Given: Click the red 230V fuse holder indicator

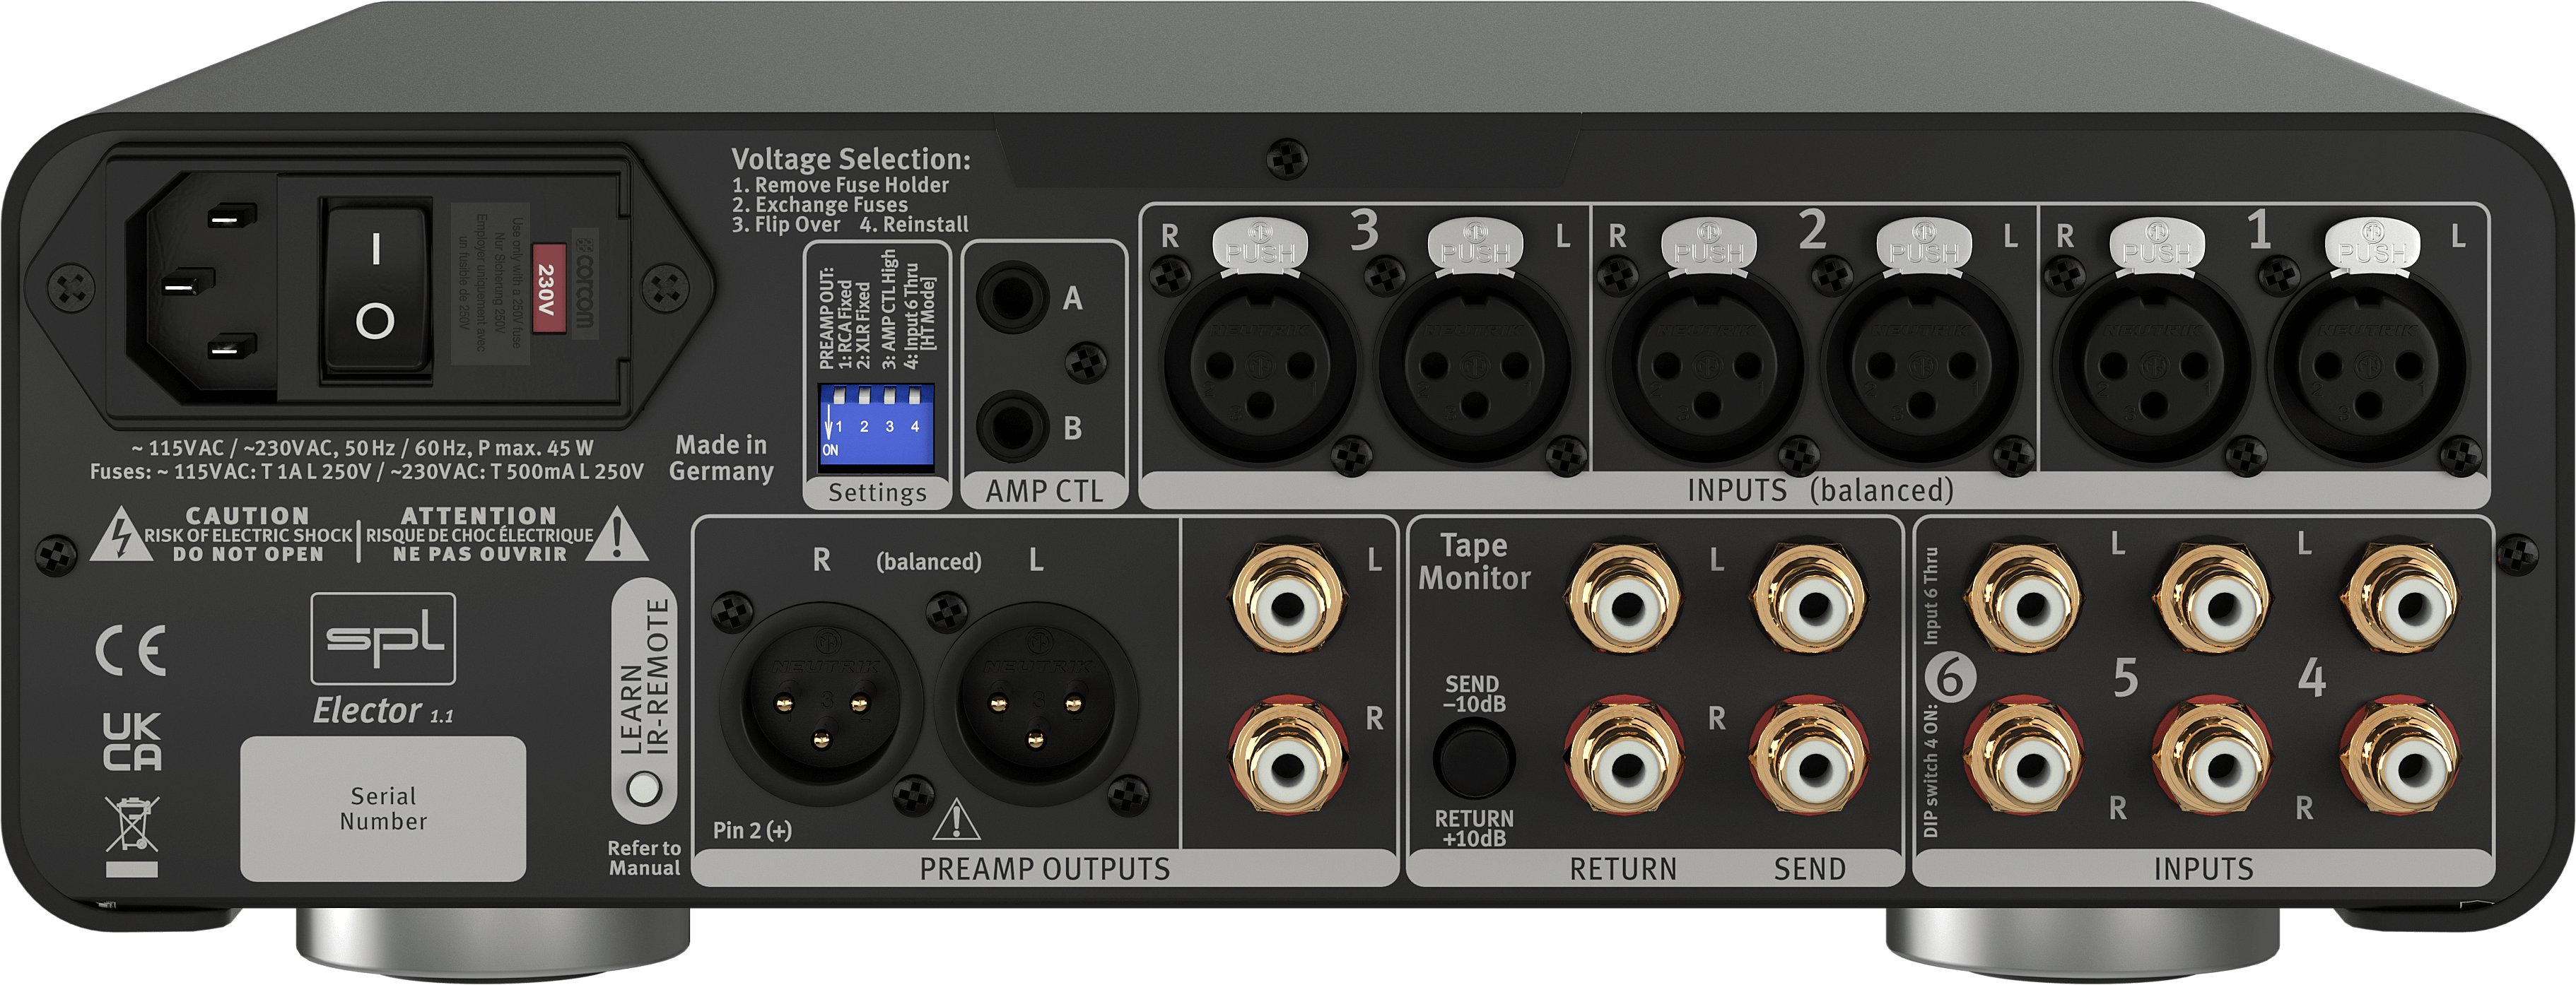Looking at the screenshot, I should 548,288.
